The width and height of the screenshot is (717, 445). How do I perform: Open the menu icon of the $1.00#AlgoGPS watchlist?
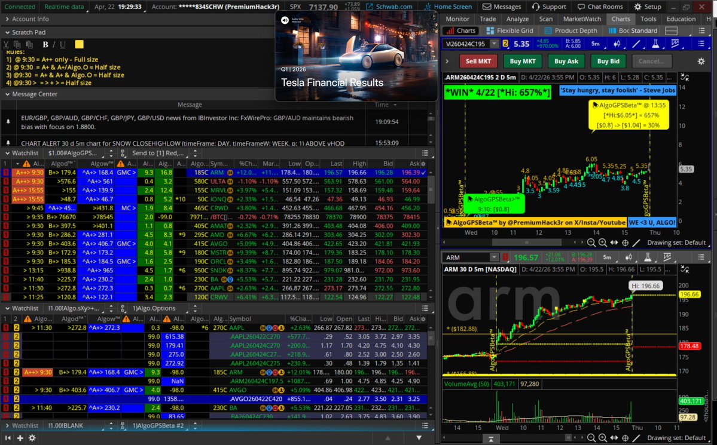point(425,153)
